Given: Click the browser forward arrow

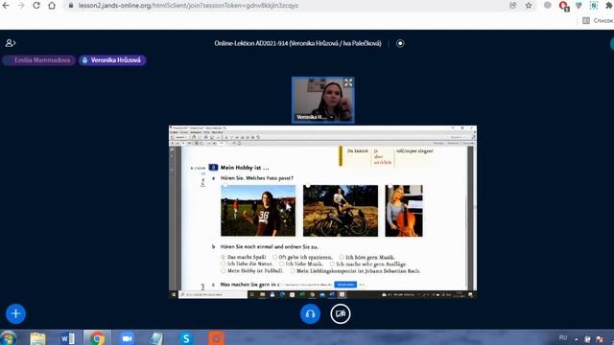Looking at the screenshot, I should 21,6.
